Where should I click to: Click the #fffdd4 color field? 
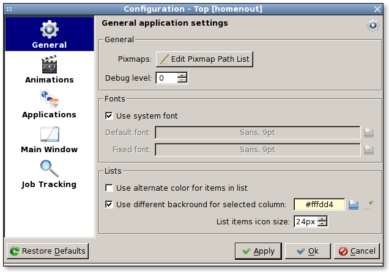click(319, 205)
